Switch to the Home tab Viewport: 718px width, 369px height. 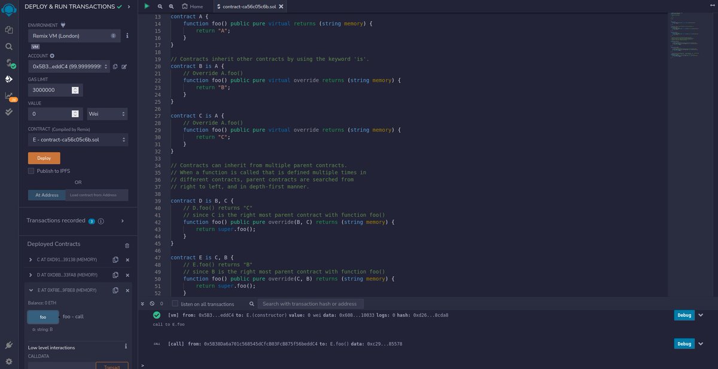pyautogui.click(x=193, y=7)
